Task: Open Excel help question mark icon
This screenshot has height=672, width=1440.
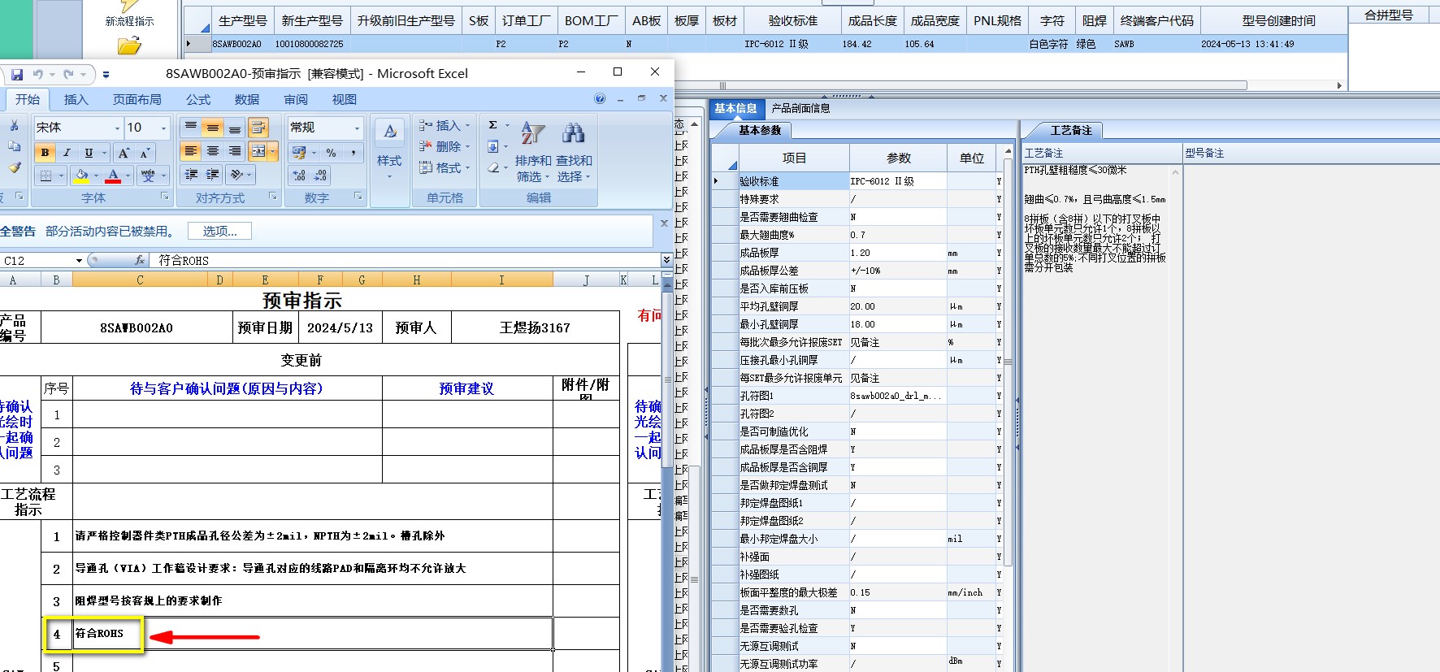Action: [x=600, y=98]
